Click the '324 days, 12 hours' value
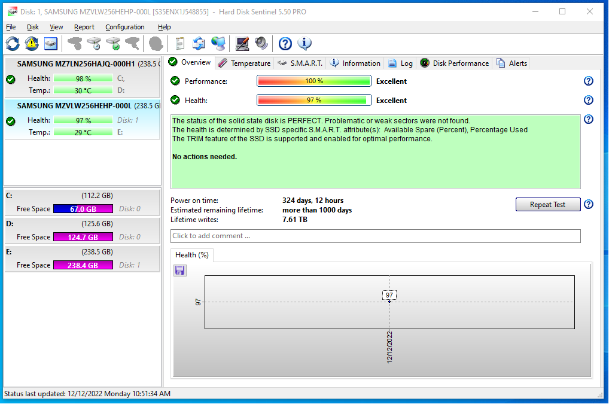 click(313, 201)
